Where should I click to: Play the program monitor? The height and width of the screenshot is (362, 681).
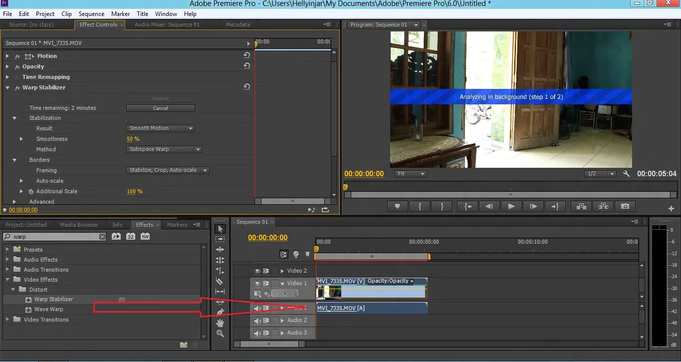coord(511,206)
